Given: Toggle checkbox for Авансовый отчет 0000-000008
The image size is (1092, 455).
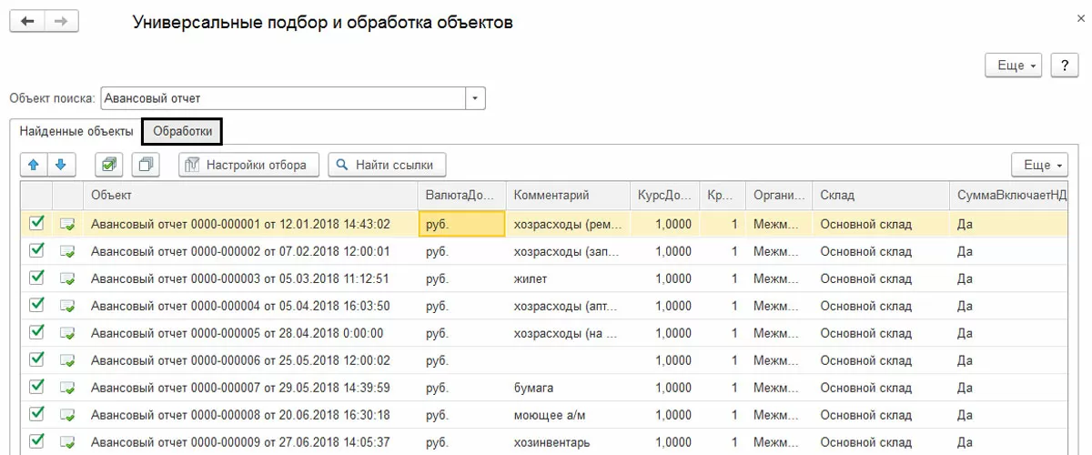Looking at the screenshot, I should coord(36,415).
